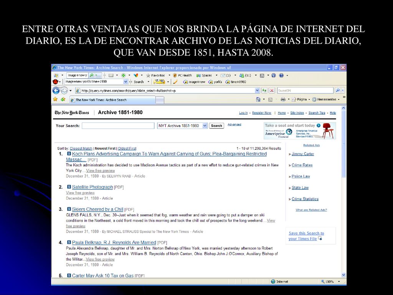
Task: Open the Crime Statistics related link
Action: pyautogui.click(x=305, y=199)
